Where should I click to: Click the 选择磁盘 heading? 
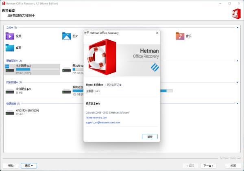9,11
